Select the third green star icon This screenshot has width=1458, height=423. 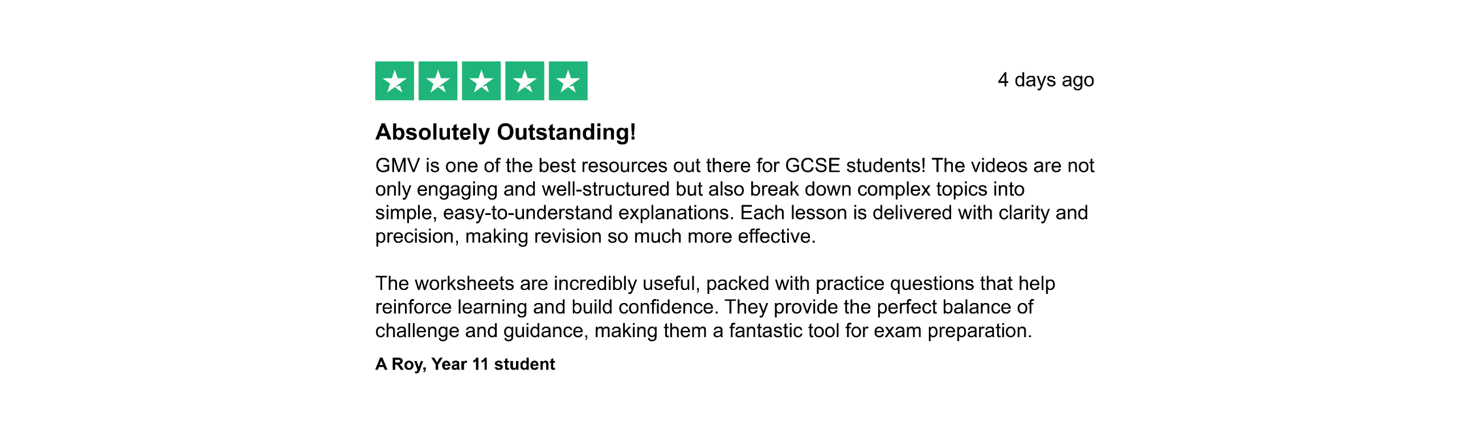(x=481, y=81)
